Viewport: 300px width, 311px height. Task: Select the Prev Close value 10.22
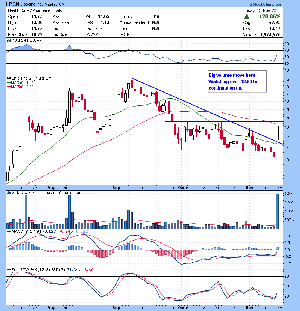click(37, 34)
